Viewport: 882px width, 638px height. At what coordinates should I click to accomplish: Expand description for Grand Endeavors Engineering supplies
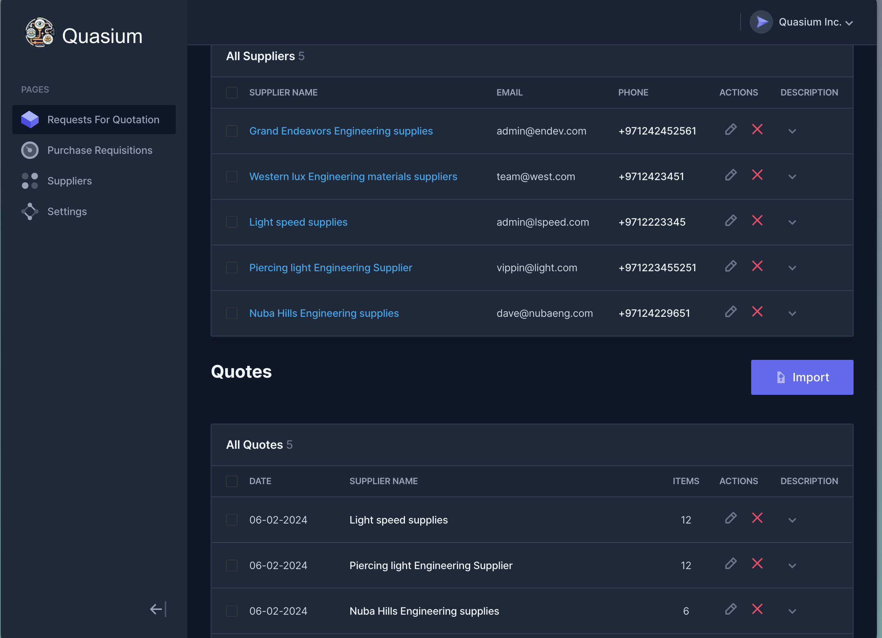pyautogui.click(x=792, y=132)
